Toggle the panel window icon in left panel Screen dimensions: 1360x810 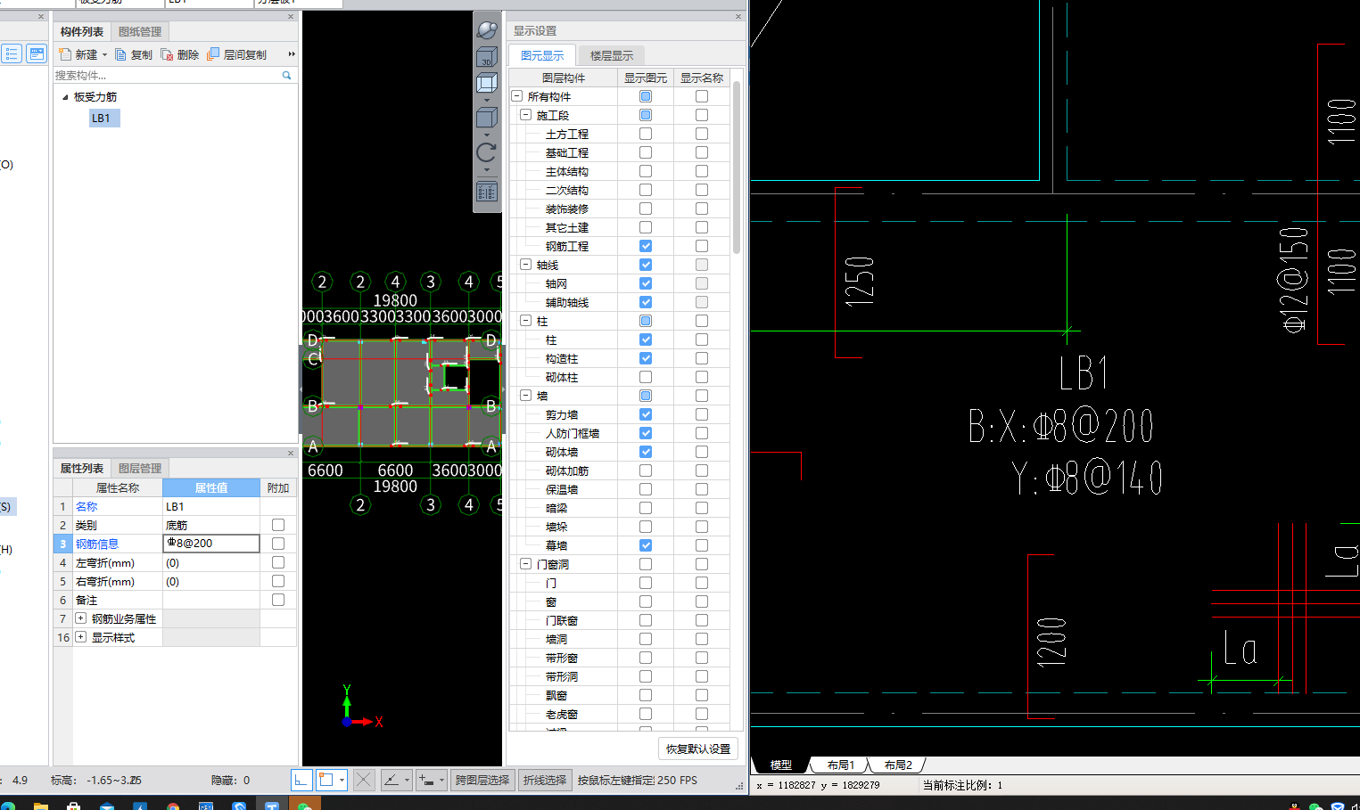(x=37, y=54)
